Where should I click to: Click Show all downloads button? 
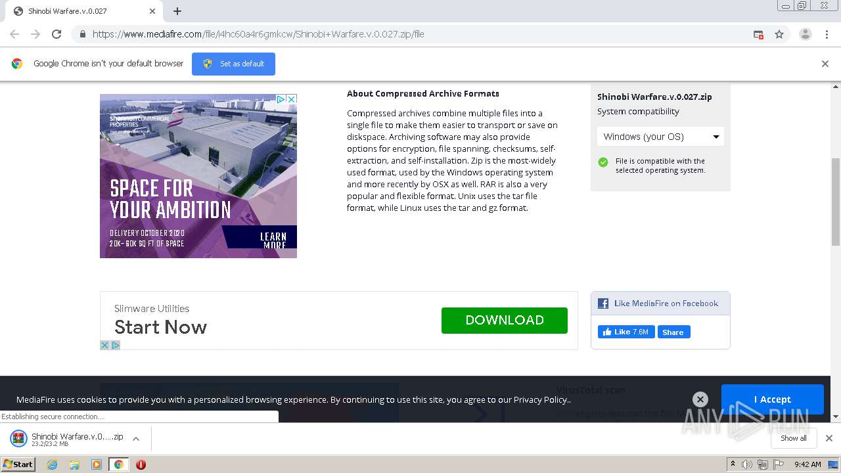pyautogui.click(x=794, y=438)
